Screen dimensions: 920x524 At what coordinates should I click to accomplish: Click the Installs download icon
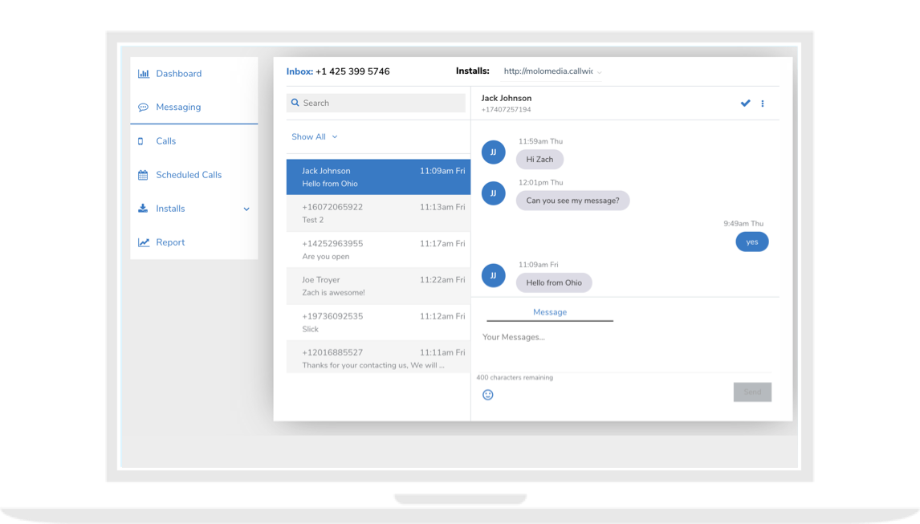click(x=143, y=209)
